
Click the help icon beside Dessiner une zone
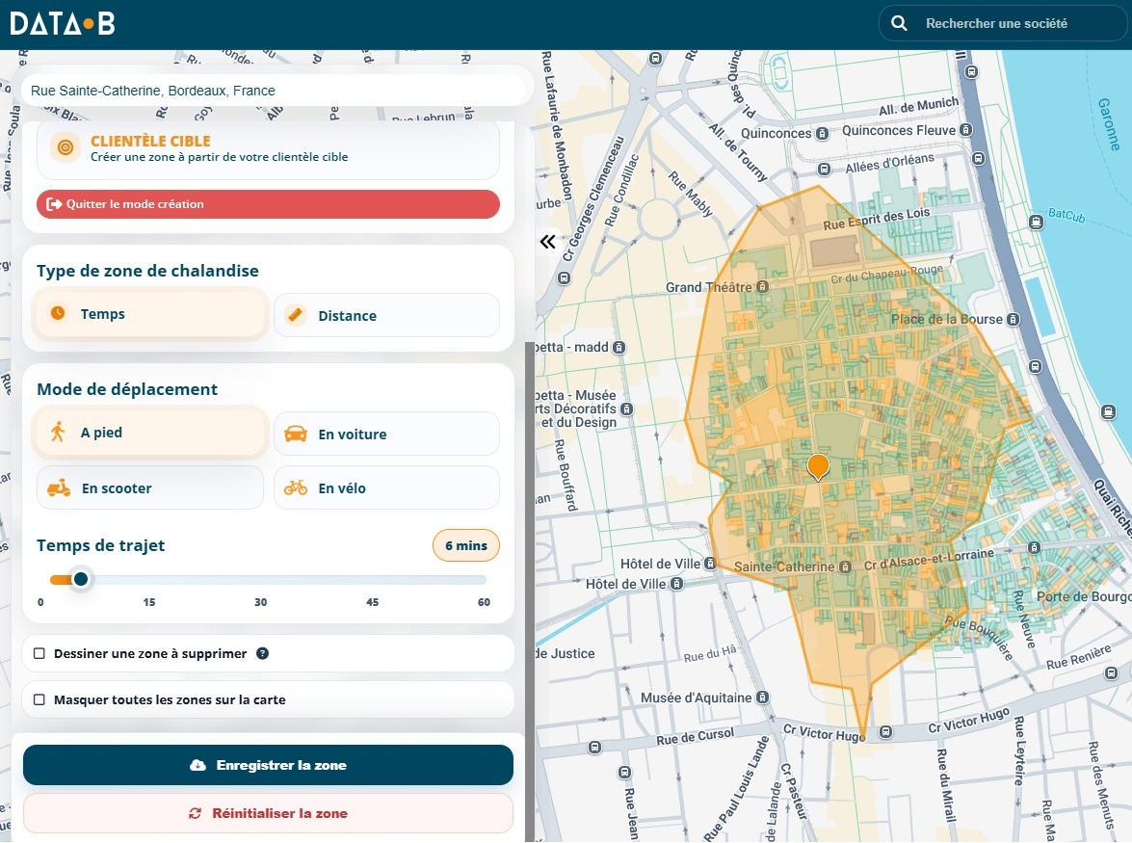point(263,654)
